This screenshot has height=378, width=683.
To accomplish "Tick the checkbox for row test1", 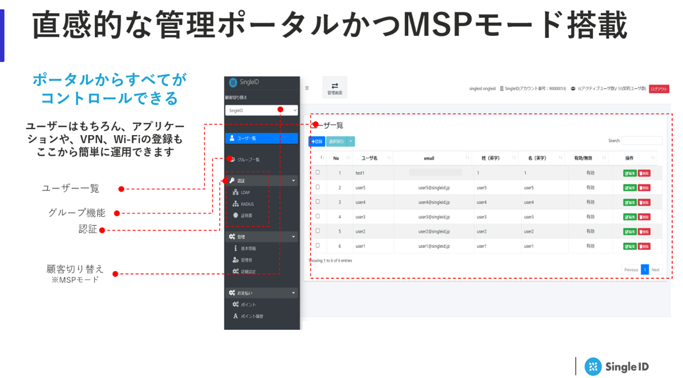I will click(x=318, y=172).
